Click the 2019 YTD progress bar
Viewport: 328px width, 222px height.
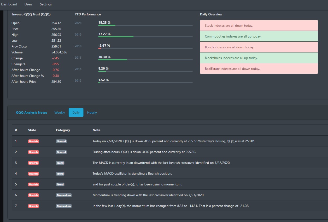pyautogui.click(x=145, y=37)
